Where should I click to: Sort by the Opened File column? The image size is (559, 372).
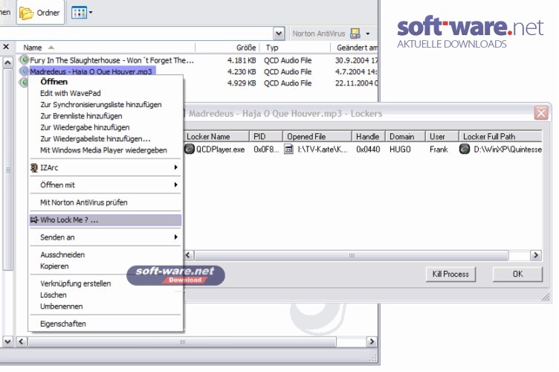pos(317,137)
